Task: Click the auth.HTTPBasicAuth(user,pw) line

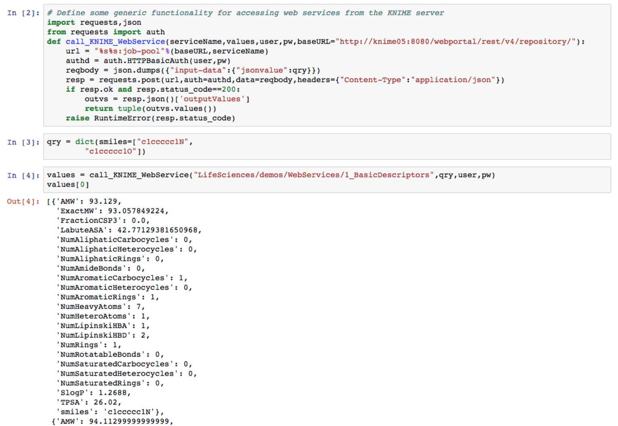Action: 148,61
